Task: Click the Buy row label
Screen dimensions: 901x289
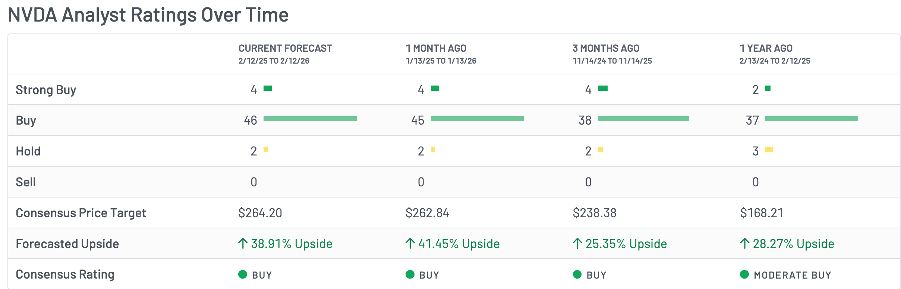Action: [x=26, y=121]
